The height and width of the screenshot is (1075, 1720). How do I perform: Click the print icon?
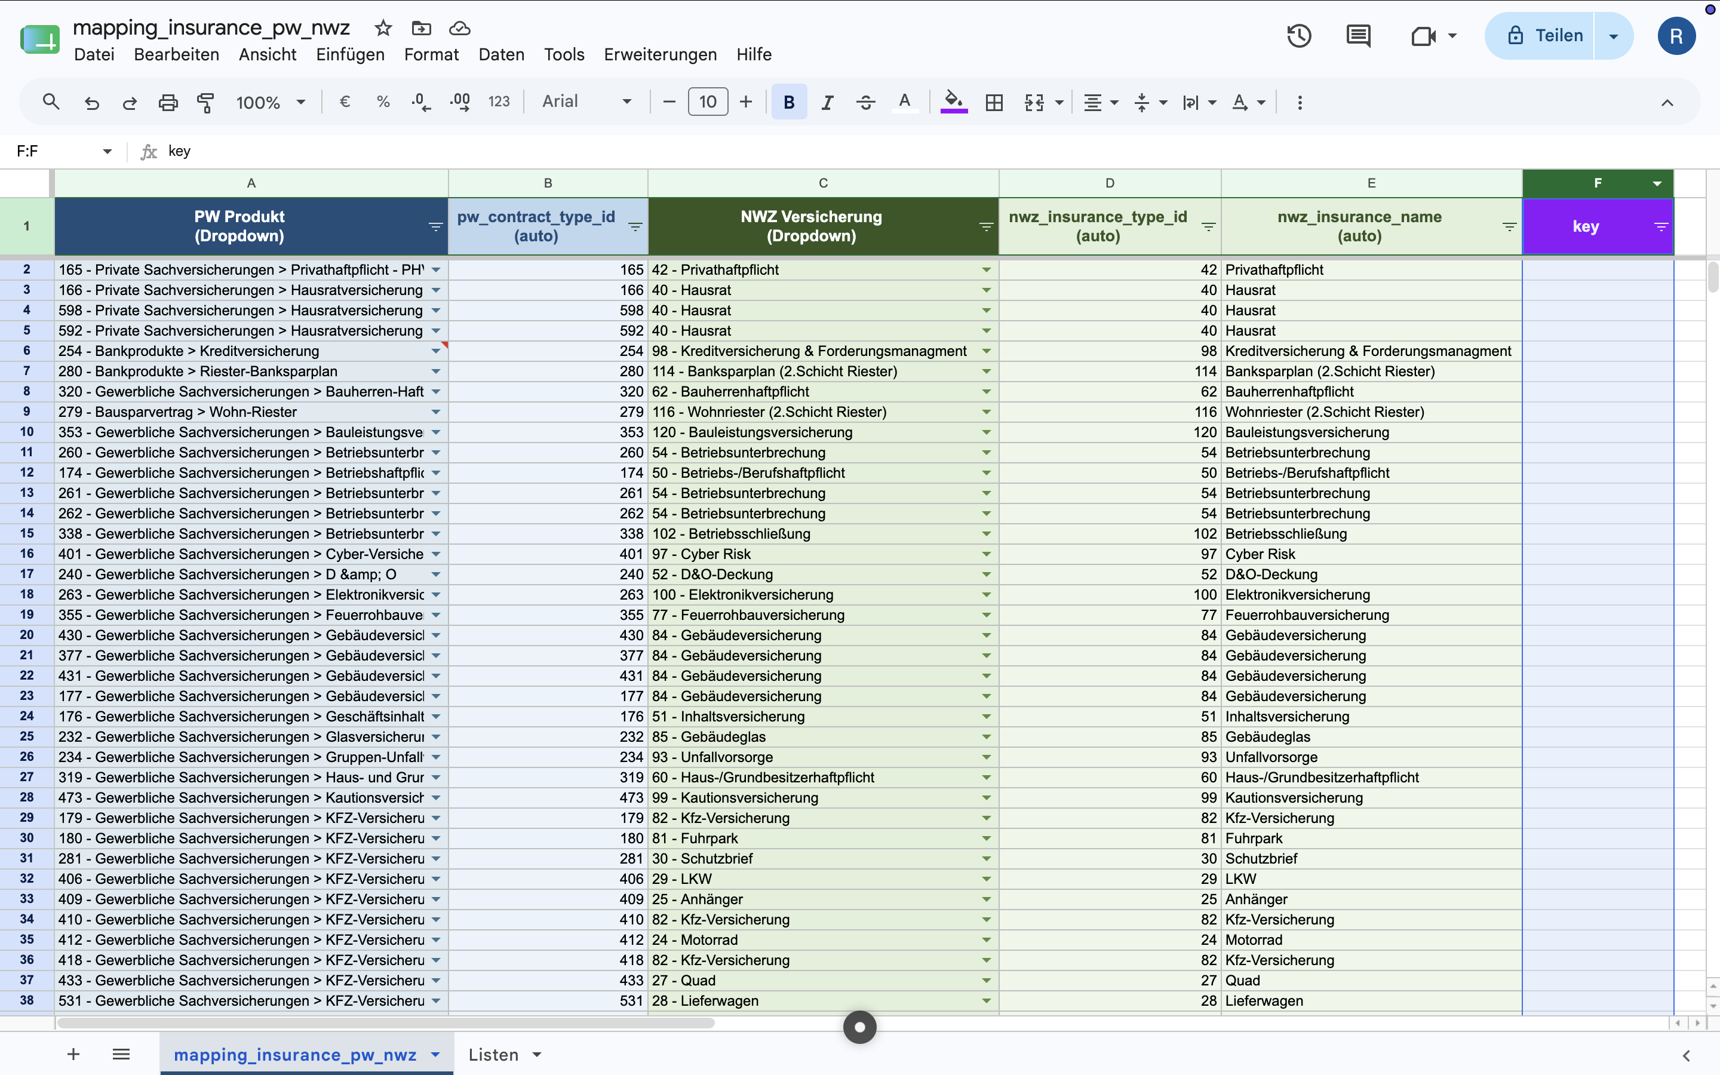pyautogui.click(x=168, y=102)
